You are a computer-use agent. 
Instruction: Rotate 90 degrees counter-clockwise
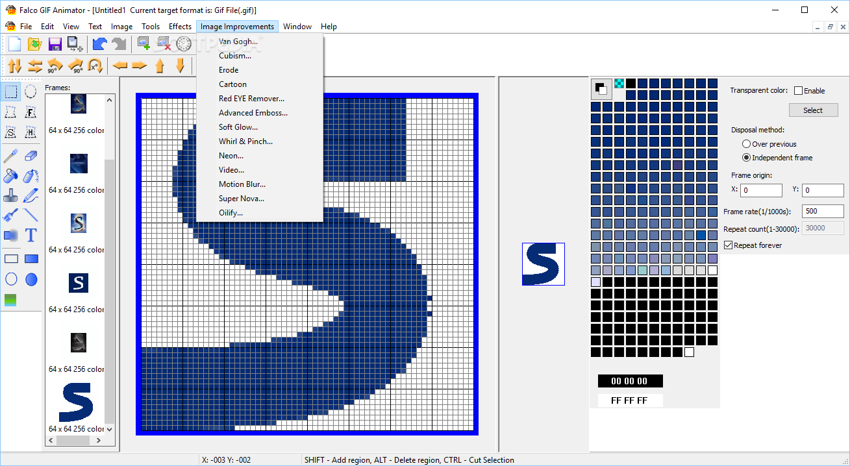(55, 66)
